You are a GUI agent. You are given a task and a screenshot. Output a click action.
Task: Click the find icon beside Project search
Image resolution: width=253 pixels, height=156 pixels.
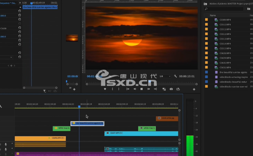(249, 9)
